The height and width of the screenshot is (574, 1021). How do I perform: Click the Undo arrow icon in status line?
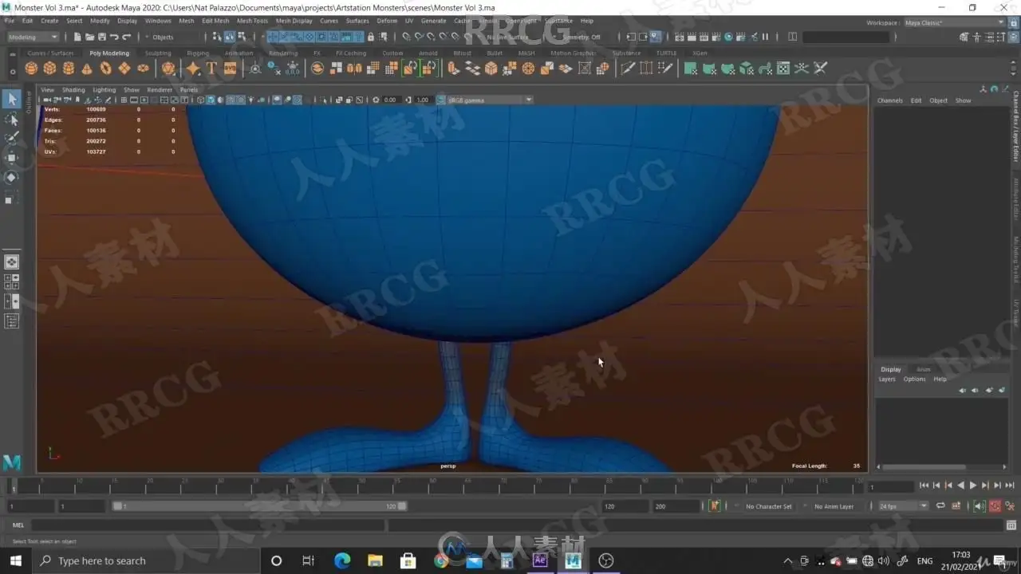(114, 37)
